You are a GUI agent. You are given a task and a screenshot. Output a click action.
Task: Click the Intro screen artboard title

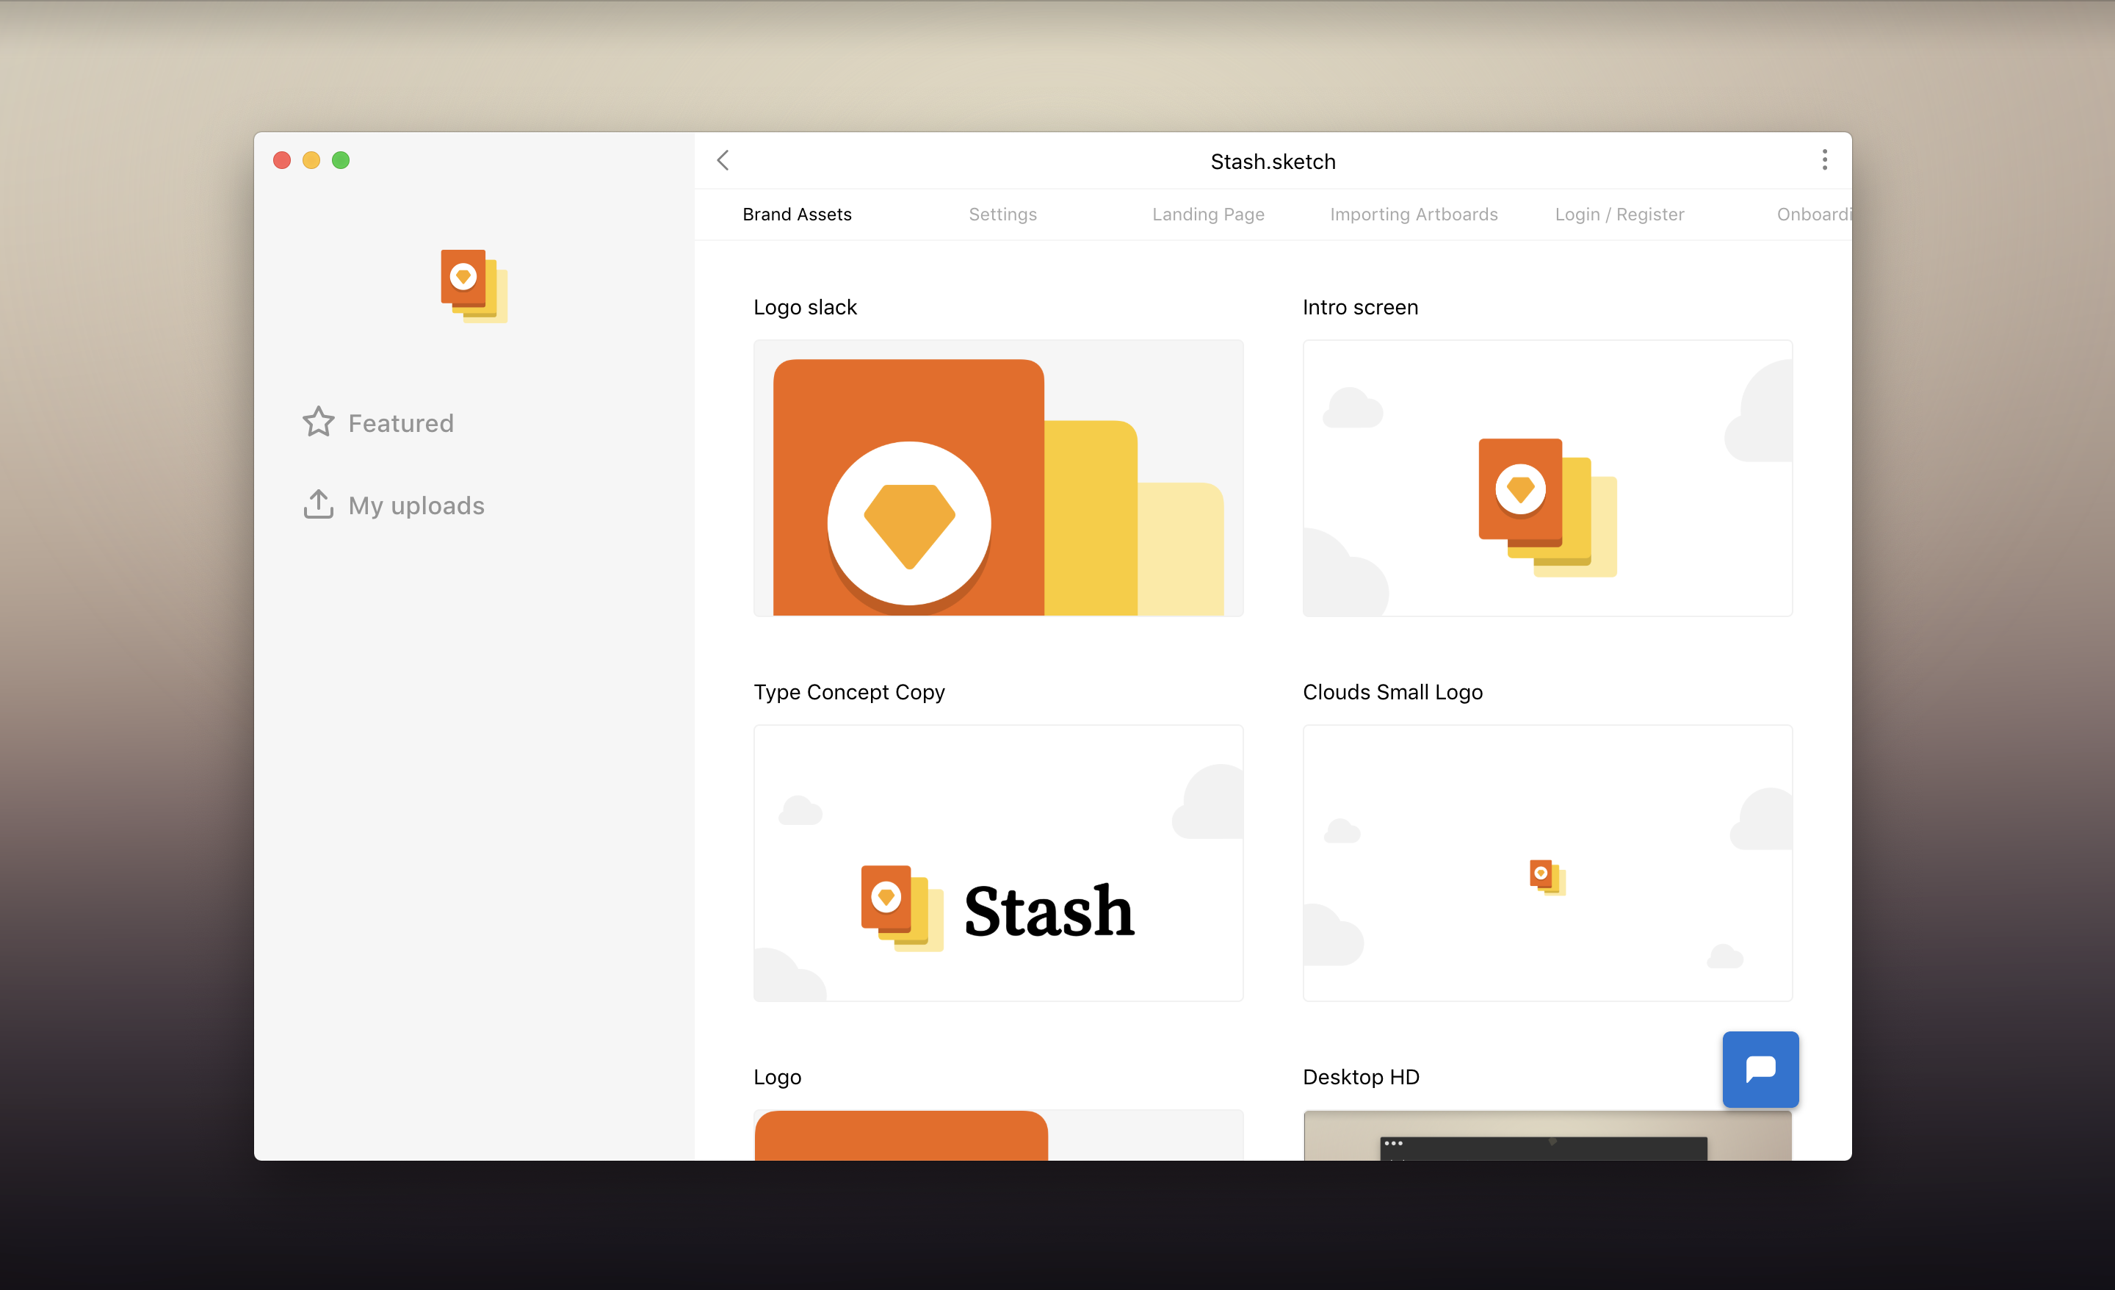coord(1361,308)
